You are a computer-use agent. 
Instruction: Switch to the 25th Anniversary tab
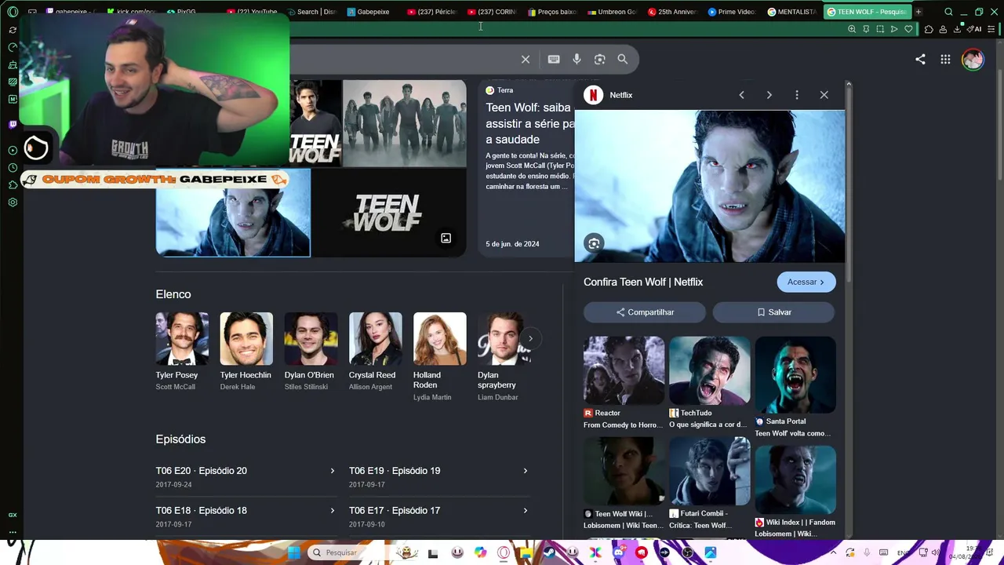[x=672, y=12]
